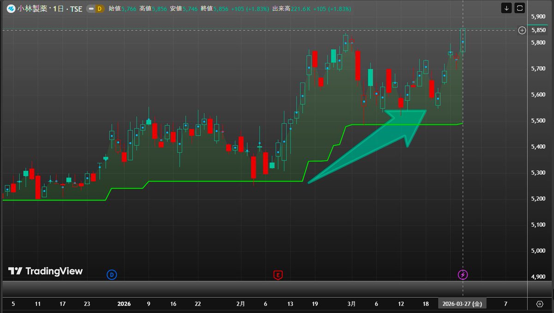
Task: Open the red E earnings marker
Action: (278, 275)
